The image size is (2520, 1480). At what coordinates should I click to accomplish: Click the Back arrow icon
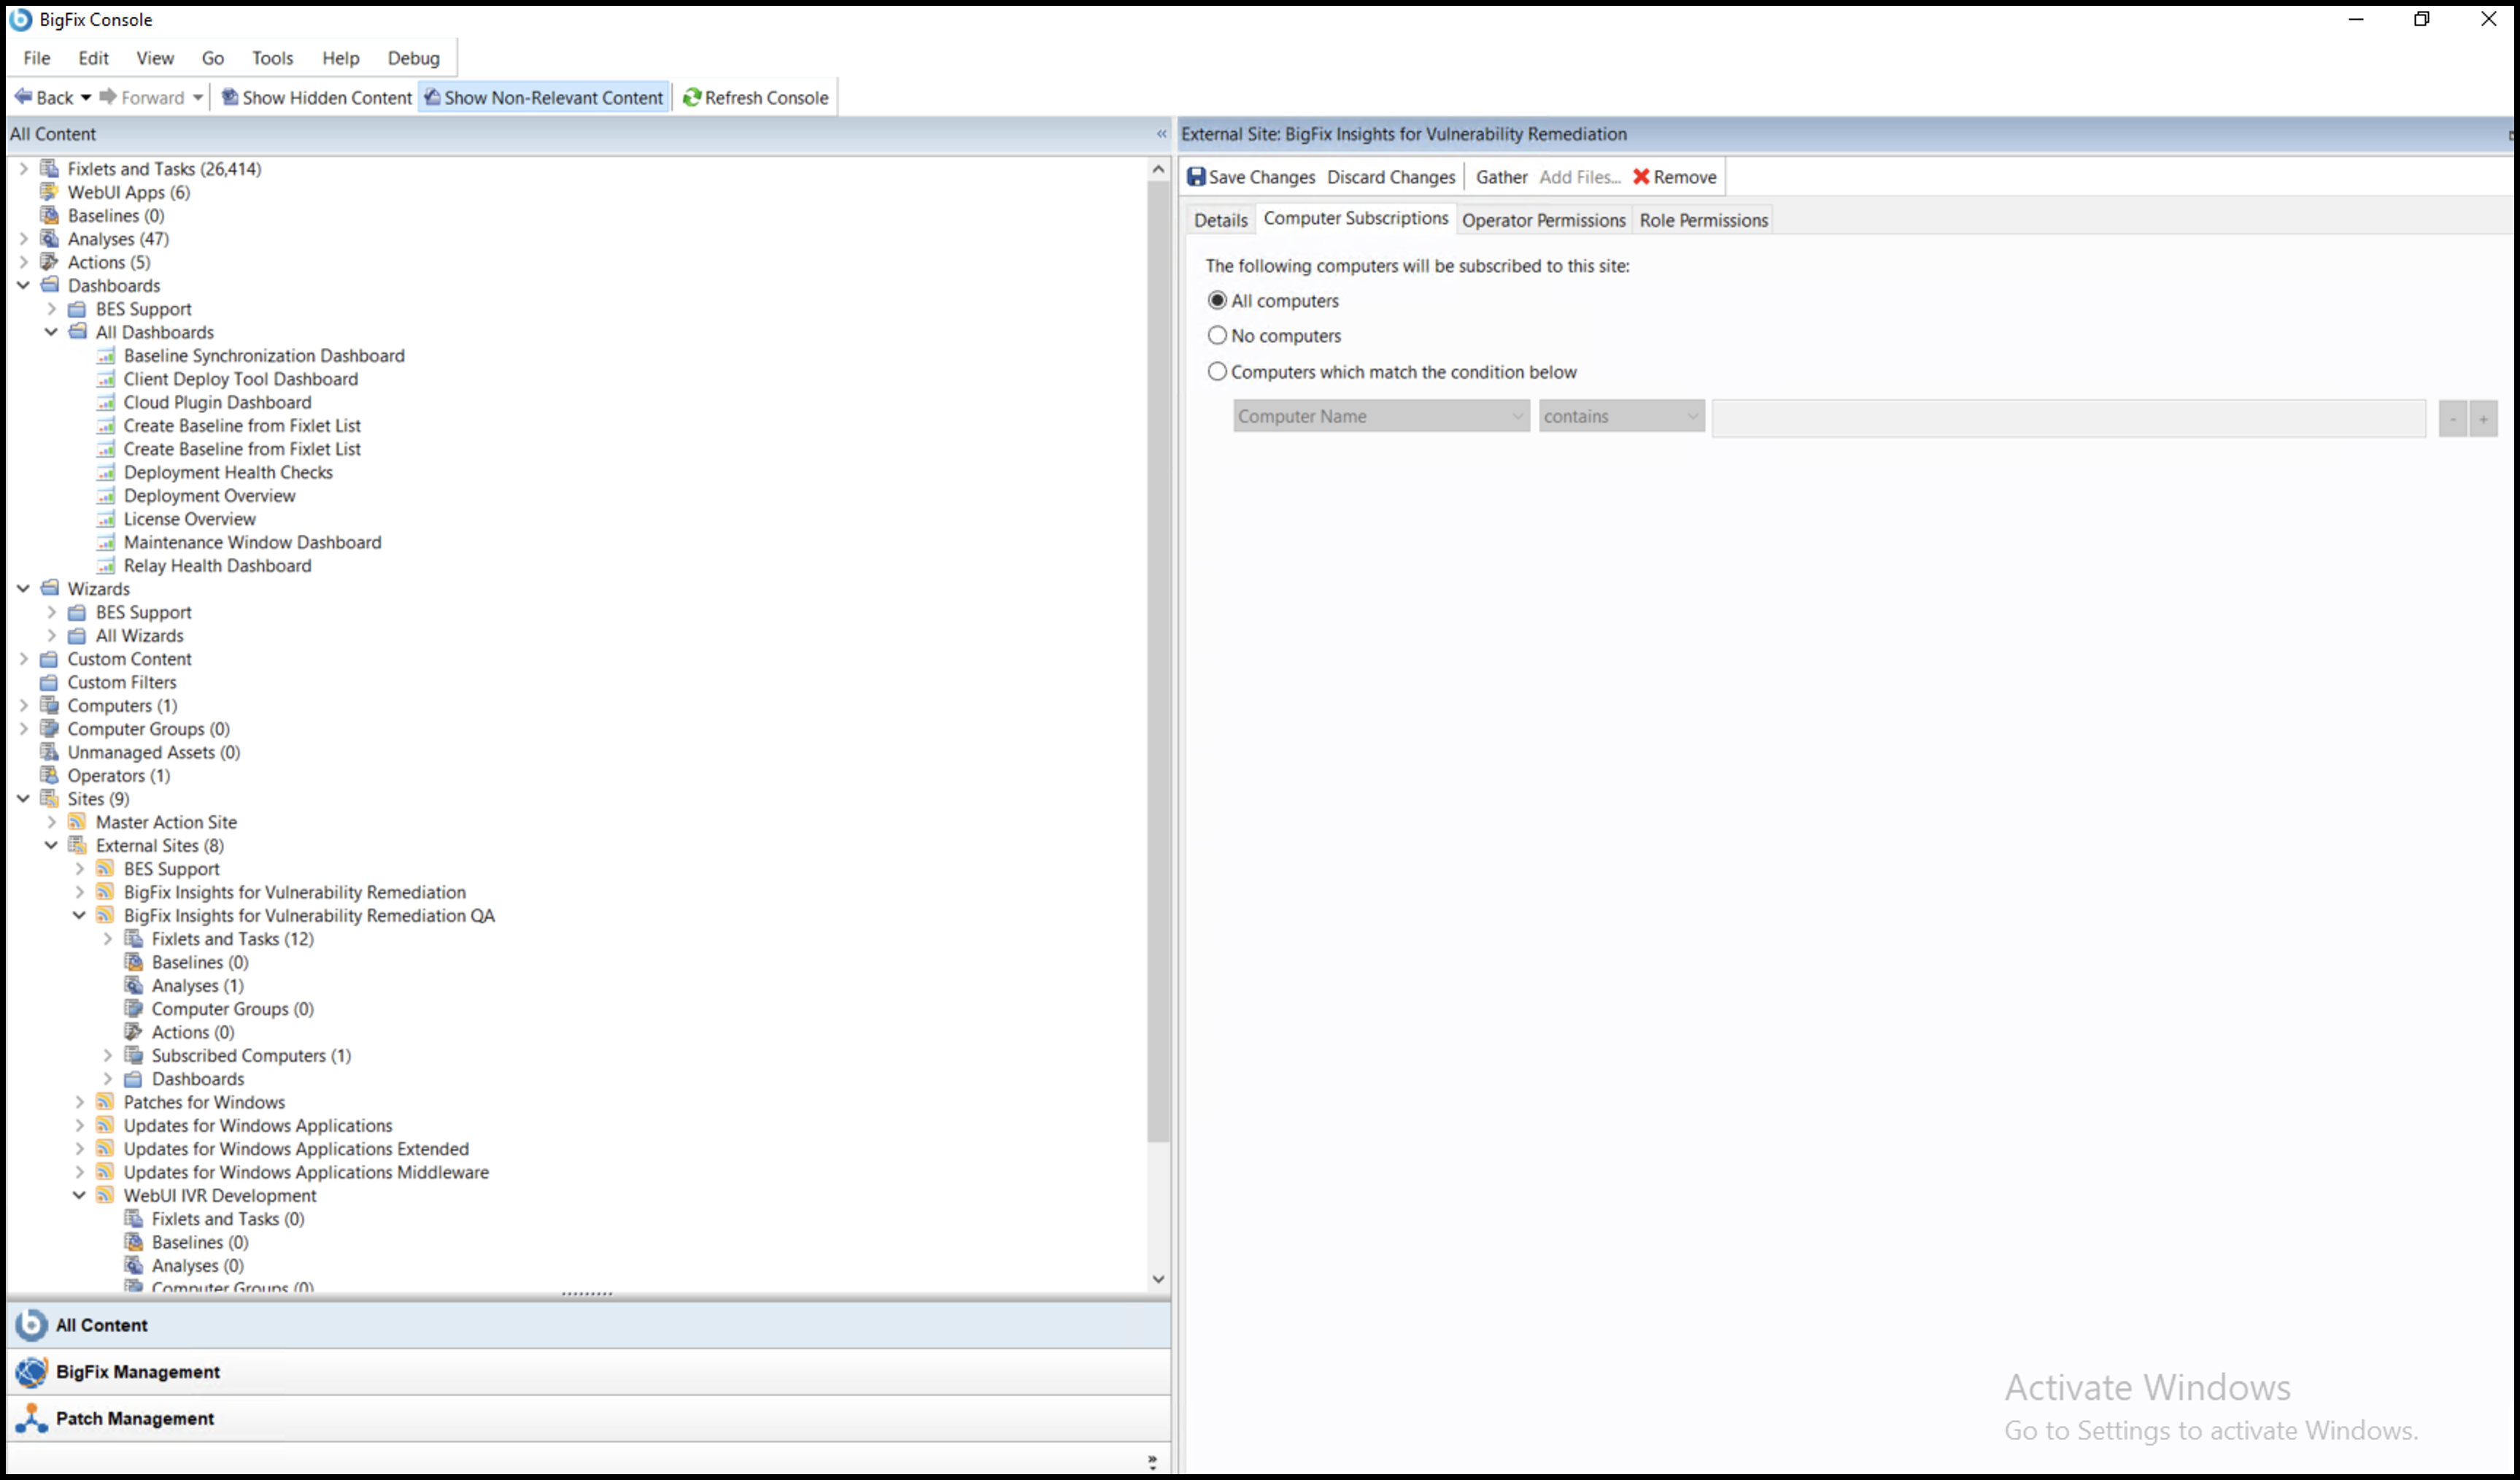pyautogui.click(x=23, y=97)
